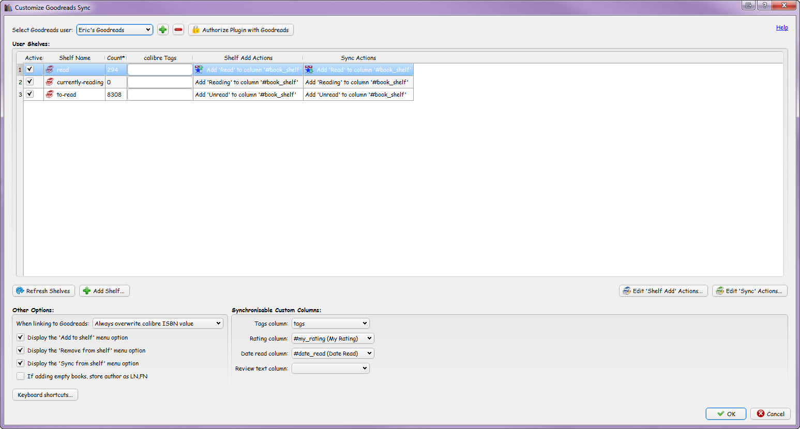The width and height of the screenshot is (800, 429).
Task: Click the Add Shelf... button
Action: [x=104, y=291]
